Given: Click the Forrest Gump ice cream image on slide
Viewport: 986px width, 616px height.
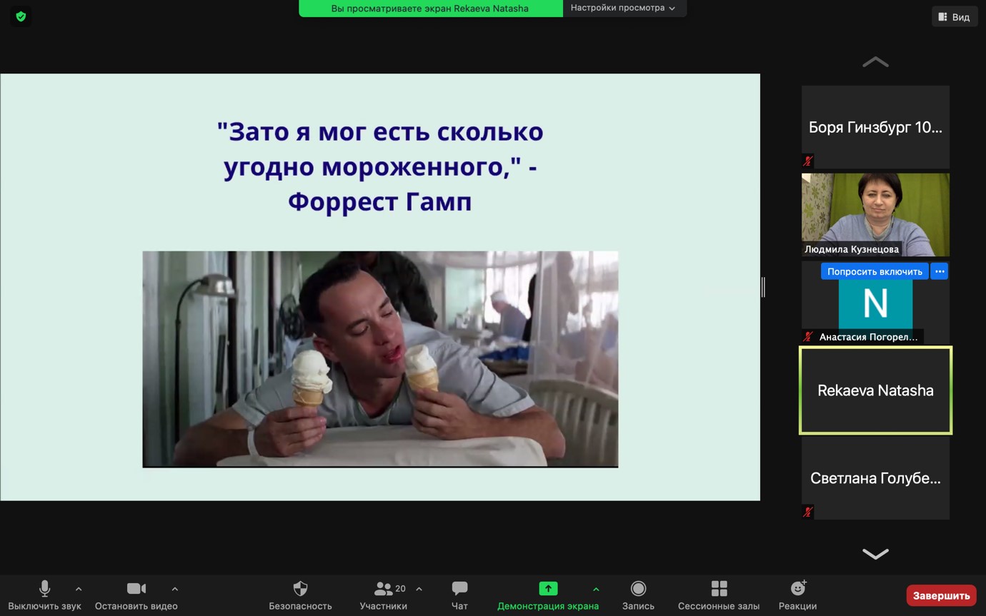Looking at the screenshot, I should tap(380, 359).
